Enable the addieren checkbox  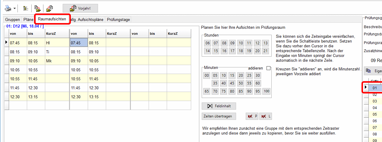point(268,68)
